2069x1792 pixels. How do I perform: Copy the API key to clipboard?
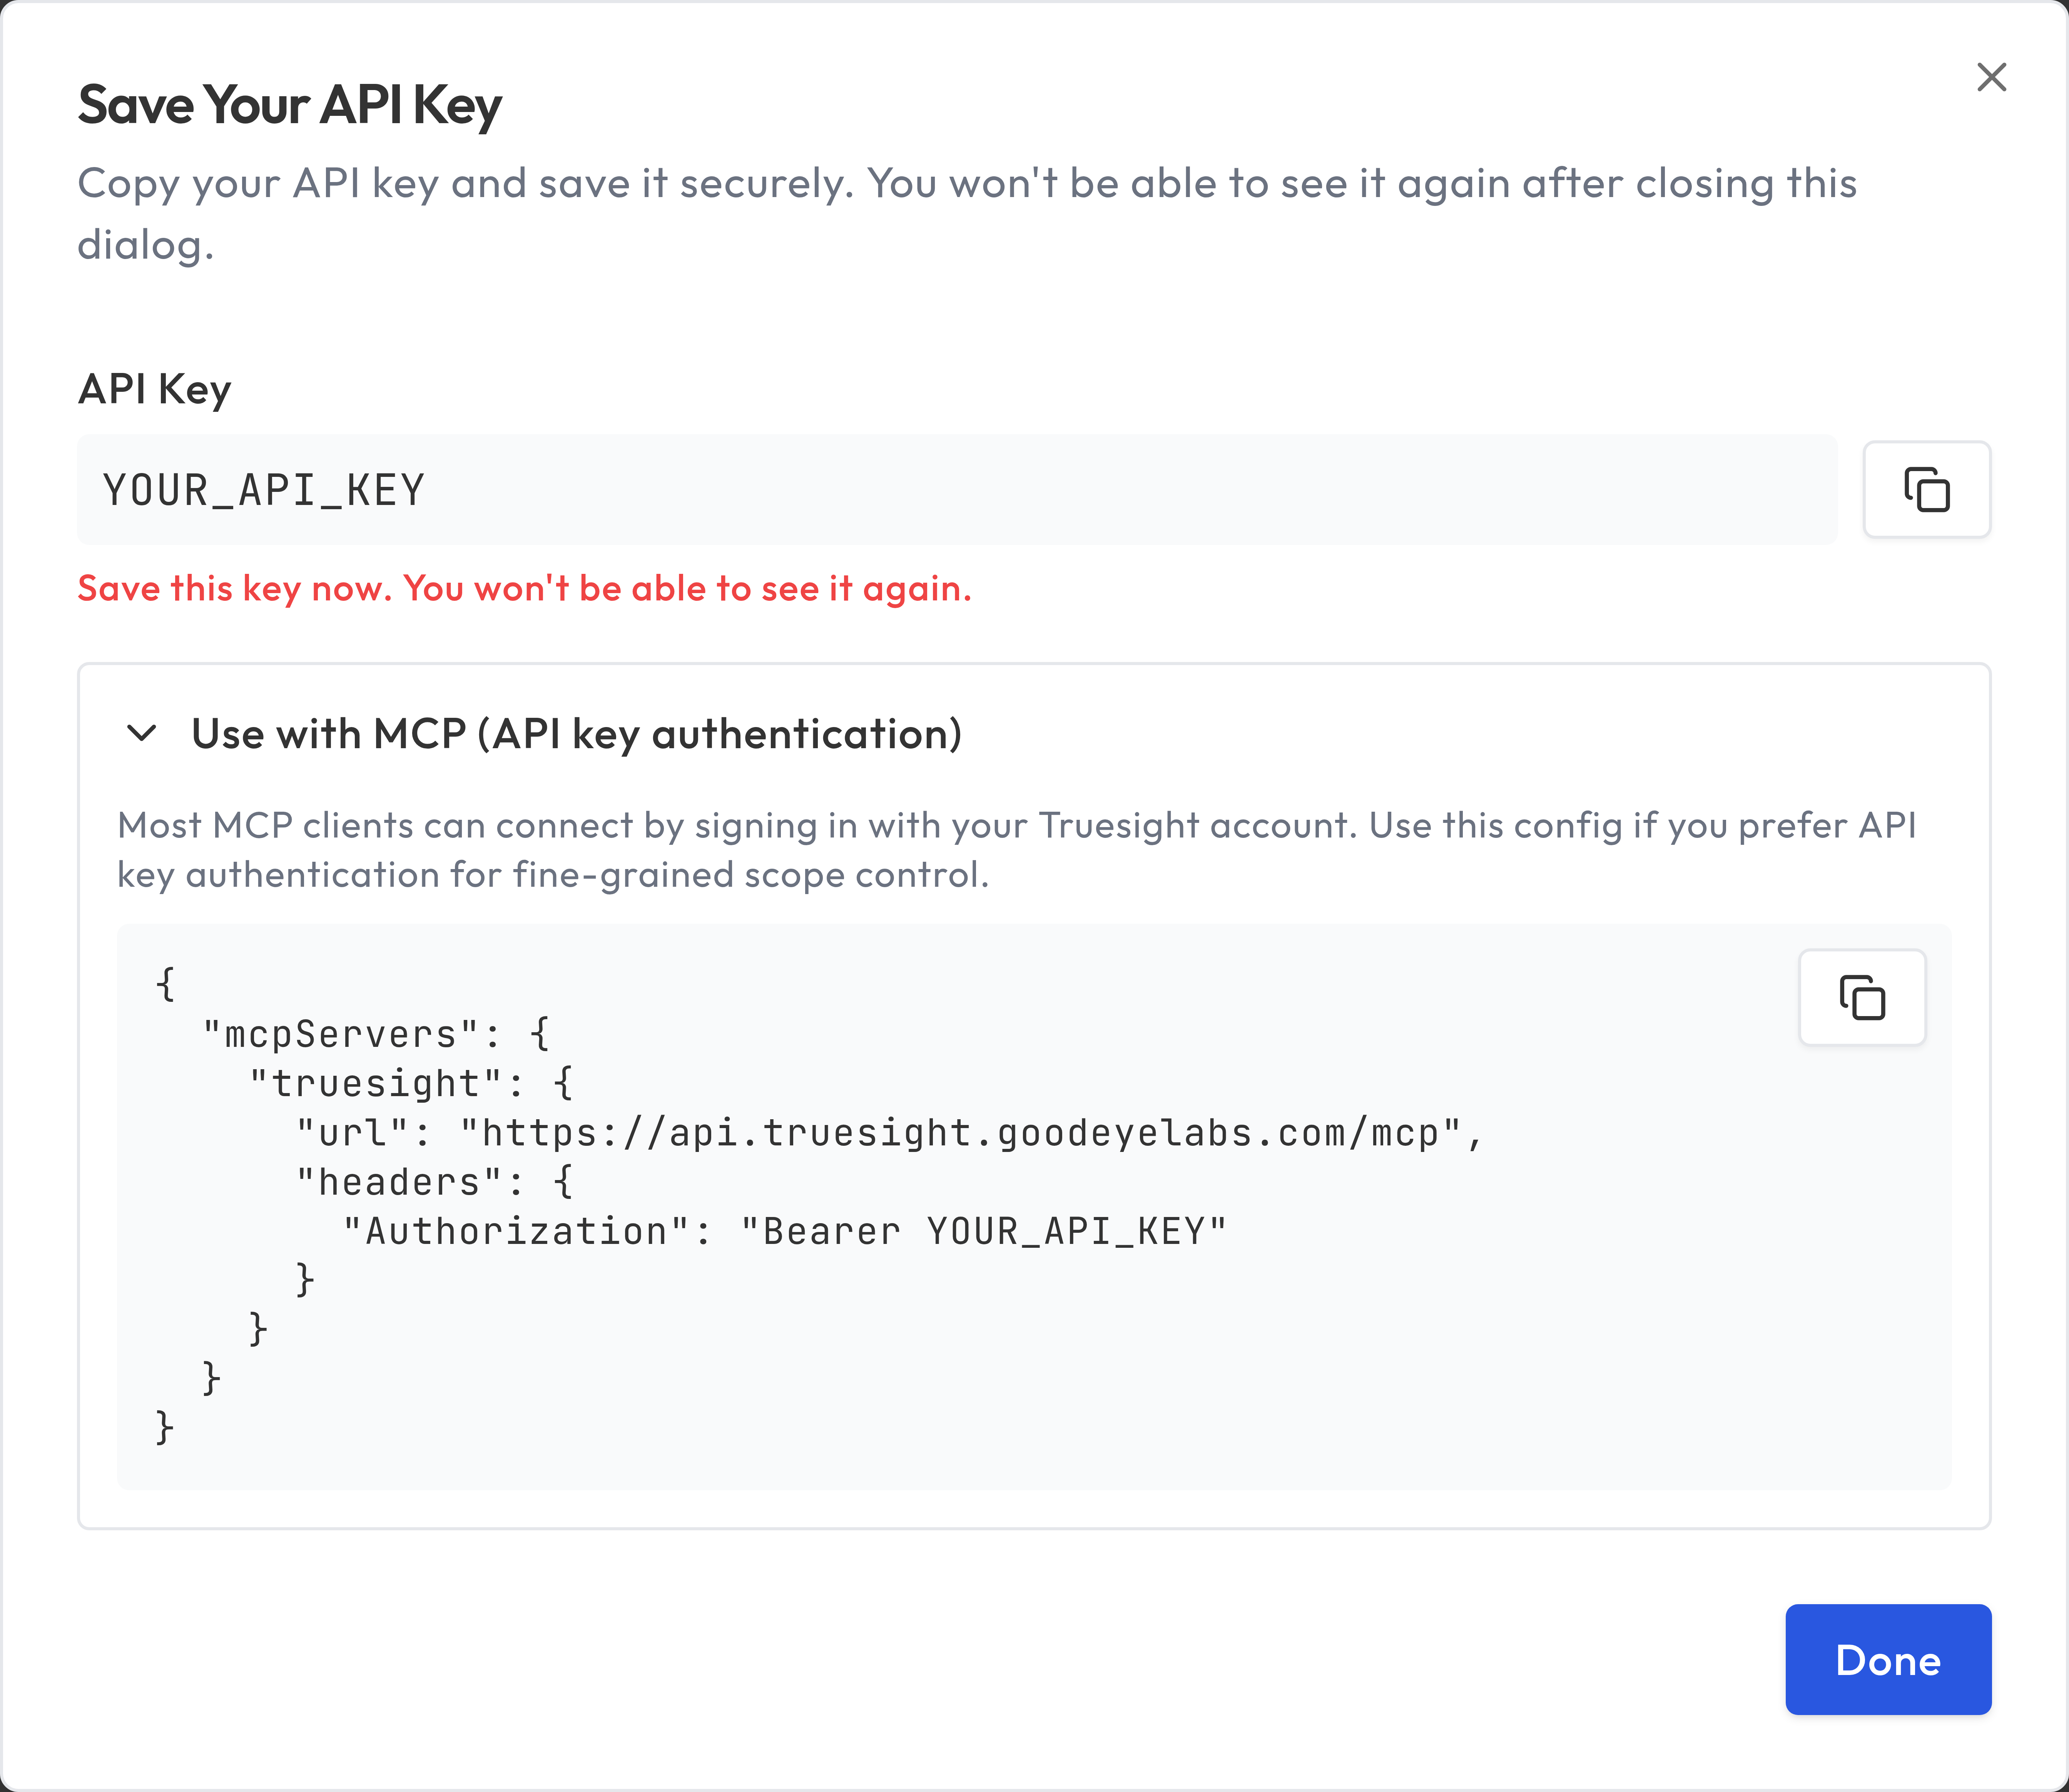pyautogui.click(x=1926, y=490)
